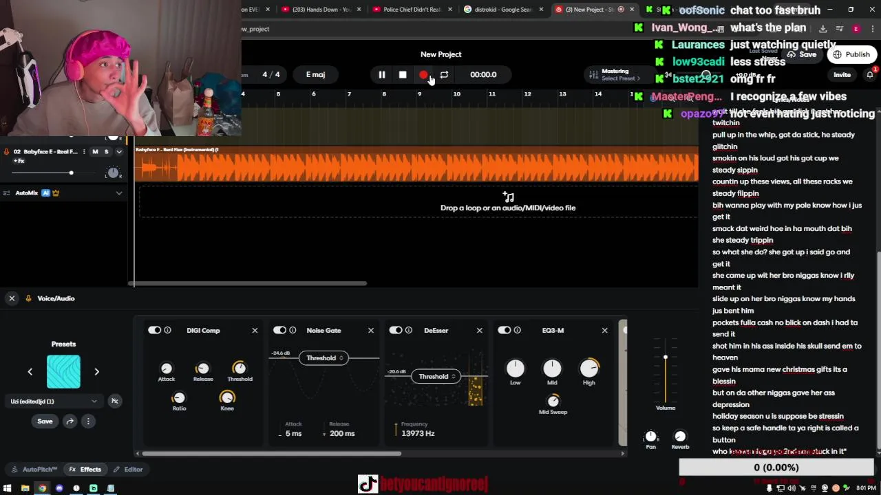Screen dimensions: 881x495
Task: Click the EQ3-M Low knob
Action: pyautogui.click(x=516, y=368)
